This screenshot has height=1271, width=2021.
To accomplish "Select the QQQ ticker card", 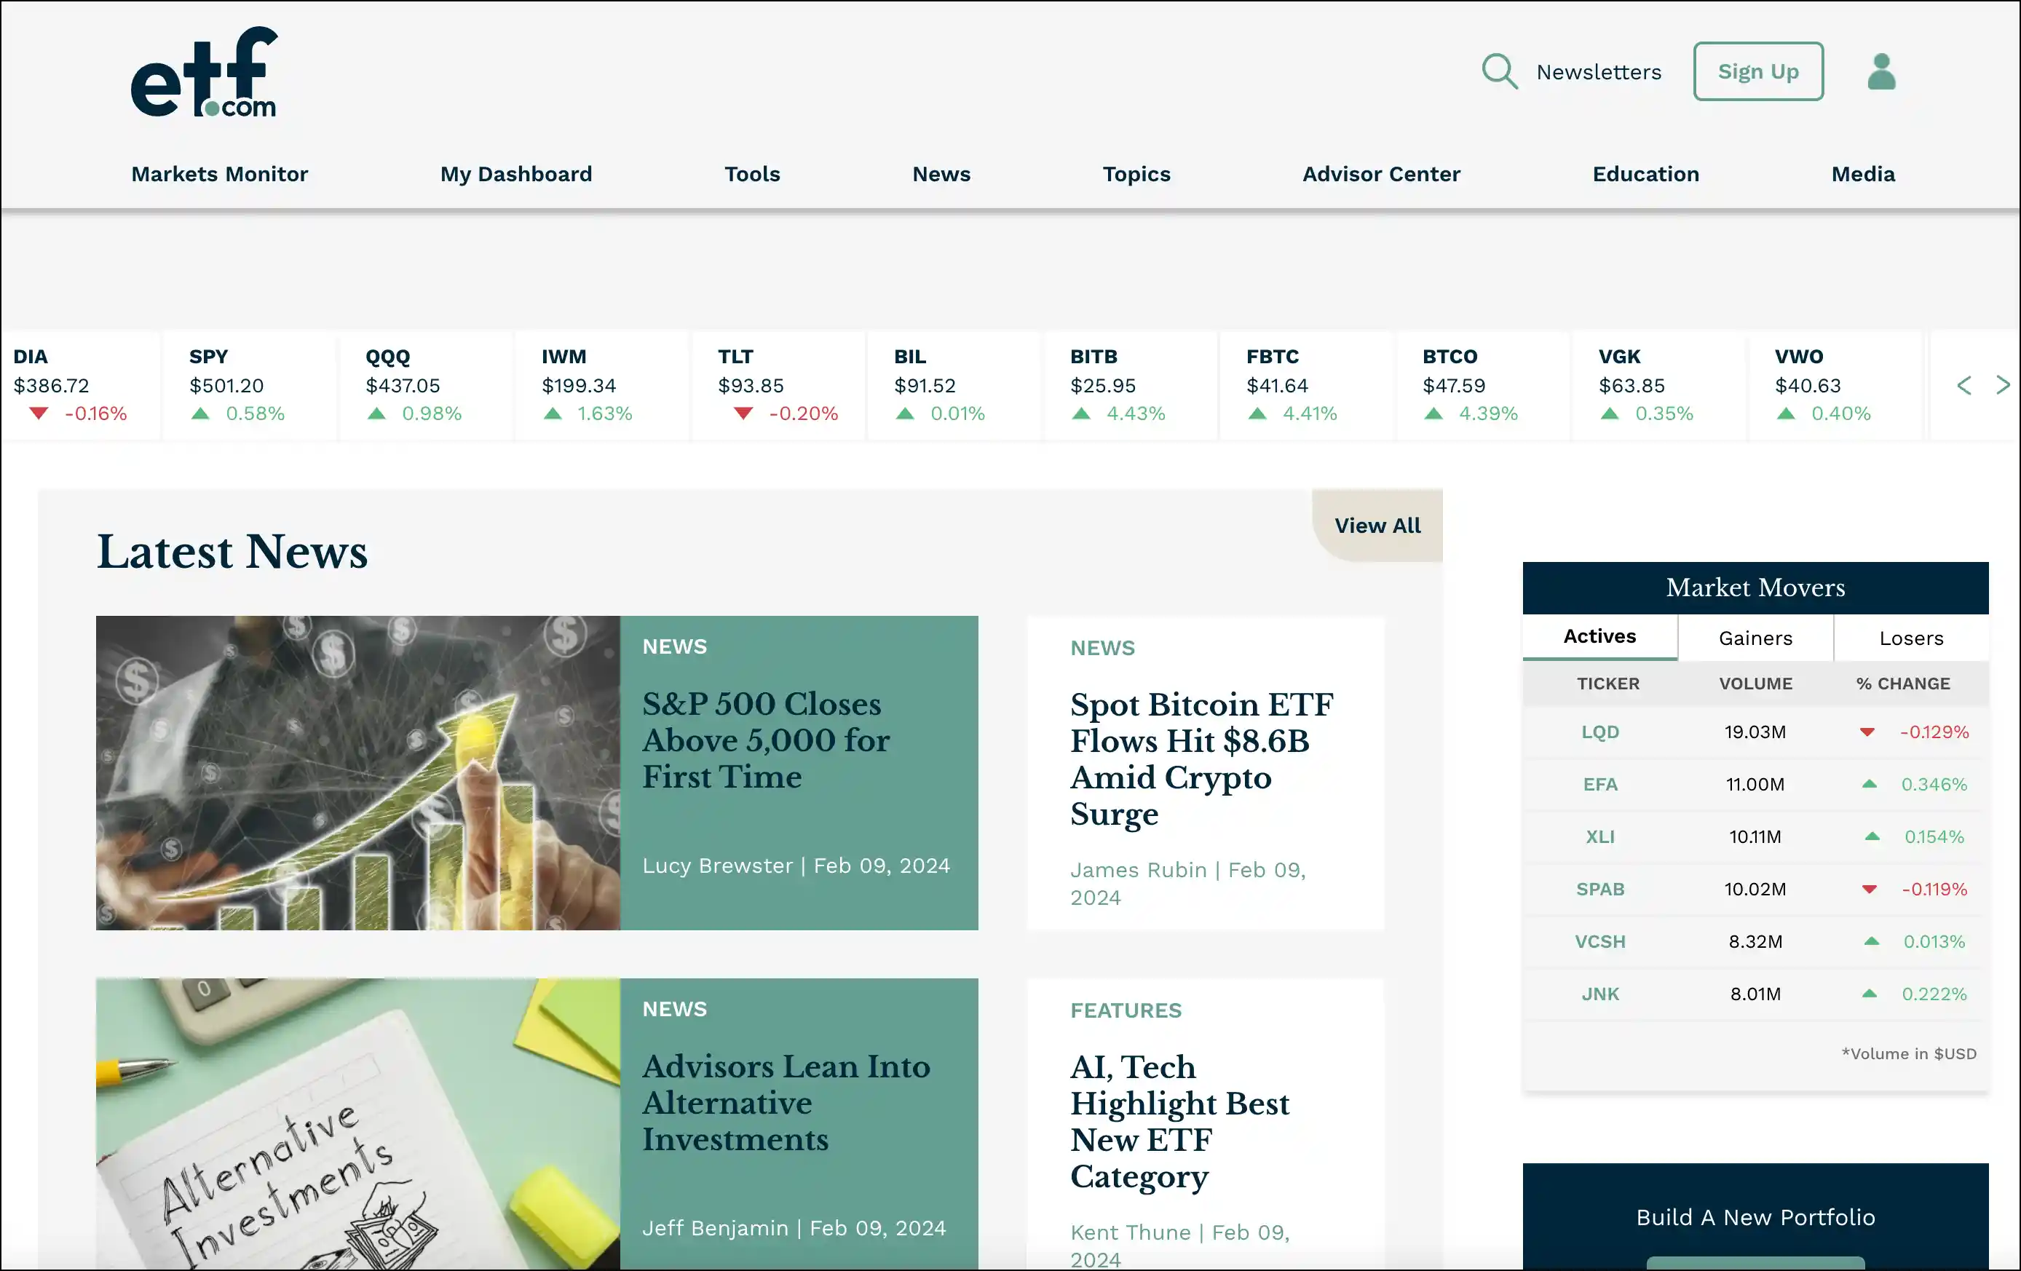I will [x=427, y=385].
